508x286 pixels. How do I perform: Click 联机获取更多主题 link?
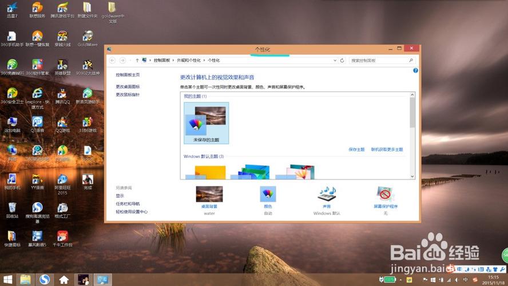click(387, 149)
